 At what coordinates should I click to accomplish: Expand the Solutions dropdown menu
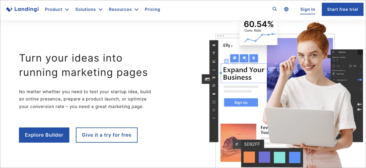point(89,9)
